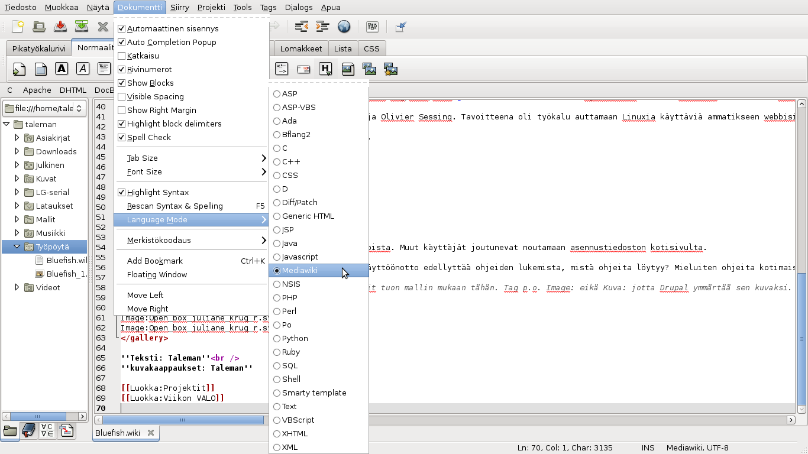The width and height of the screenshot is (808, 454).
Task: Open the file path combo box
Action: [44, 108]
